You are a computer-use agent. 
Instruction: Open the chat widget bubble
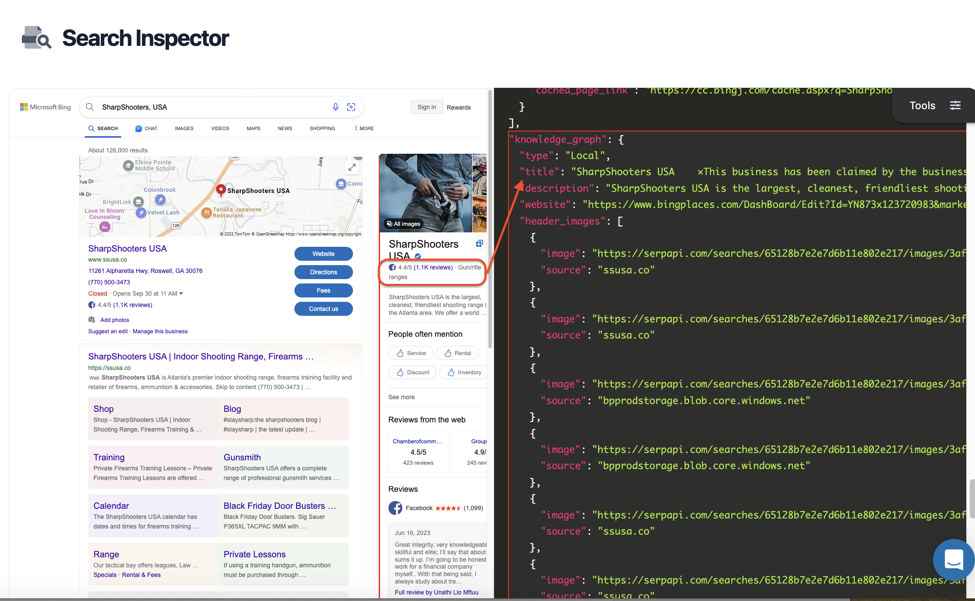(954, 560)
